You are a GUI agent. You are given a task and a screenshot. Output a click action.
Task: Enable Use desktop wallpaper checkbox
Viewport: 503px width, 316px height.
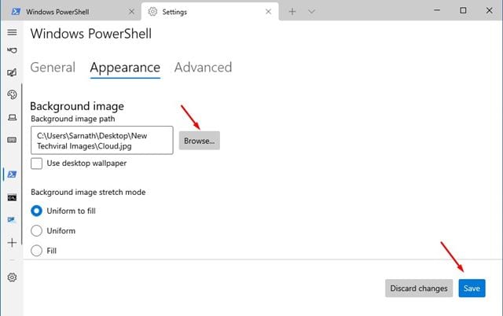tap(37, 164)
